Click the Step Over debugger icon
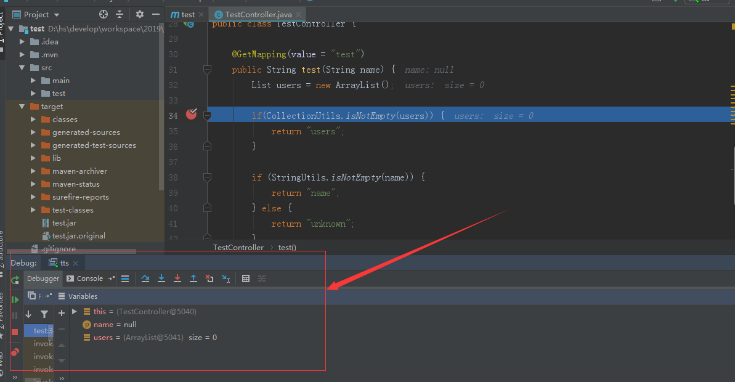This screenshot has height=382, width=735. (x=145, y=278)
